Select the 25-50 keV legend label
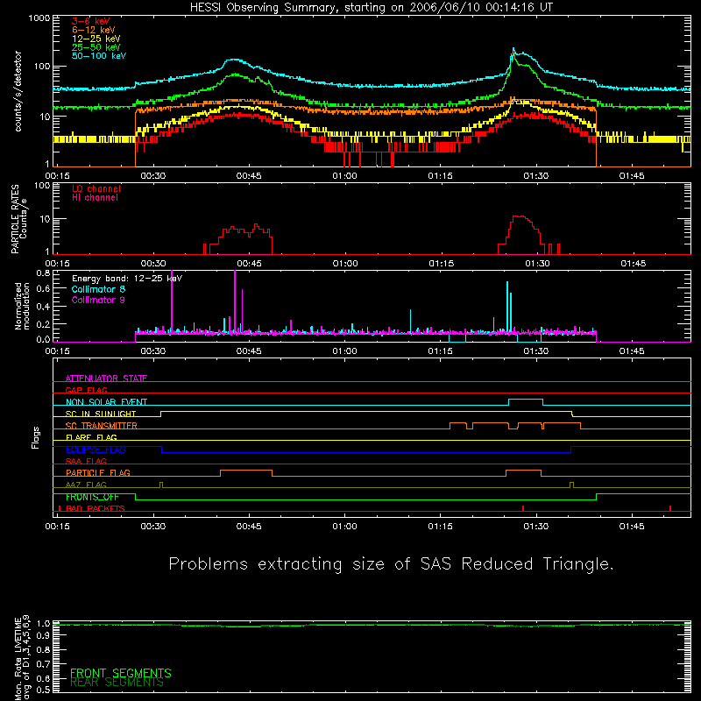The width and height of the screenshot is (701, 701). [x=96, y=47]
